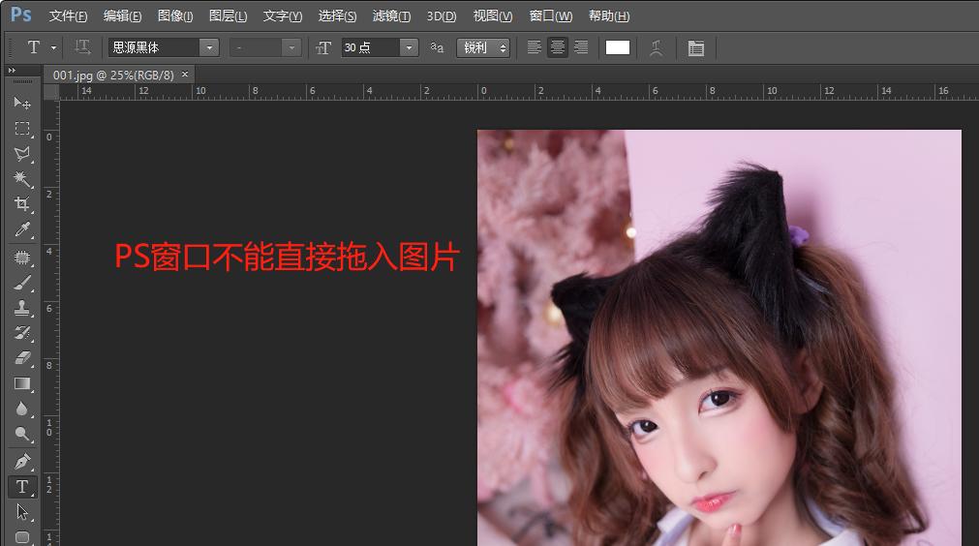Select the Move tool
Image resolution: width=979 pixels, height=546 pixels.
(x=22, y=103)
